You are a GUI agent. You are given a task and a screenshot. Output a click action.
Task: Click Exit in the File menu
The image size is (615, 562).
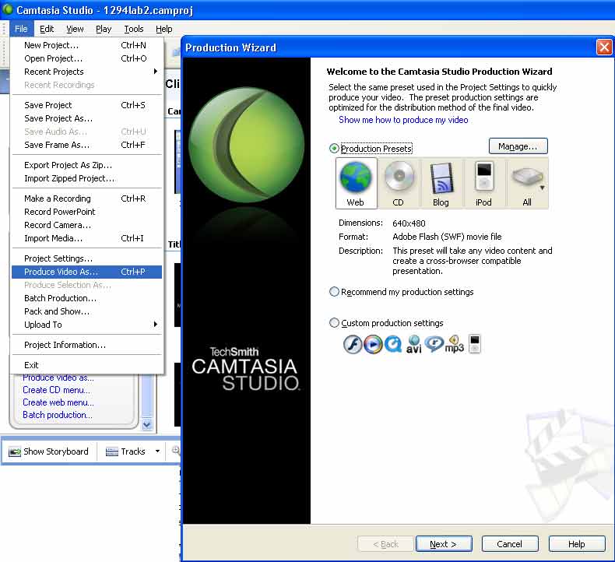[86, 365]
